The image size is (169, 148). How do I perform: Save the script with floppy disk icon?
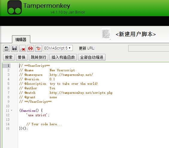[x=14, y=48]
